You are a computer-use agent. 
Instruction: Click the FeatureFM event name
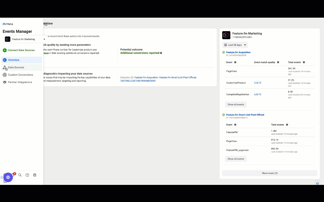point(232,132)
